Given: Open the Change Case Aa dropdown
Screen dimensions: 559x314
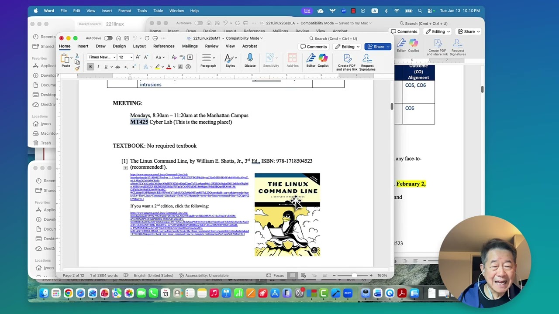Looking at the screenshot, I should click(160, 57).
